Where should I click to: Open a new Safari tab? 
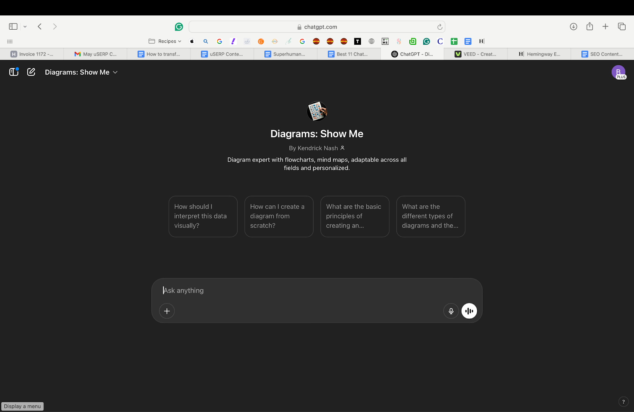605,27
